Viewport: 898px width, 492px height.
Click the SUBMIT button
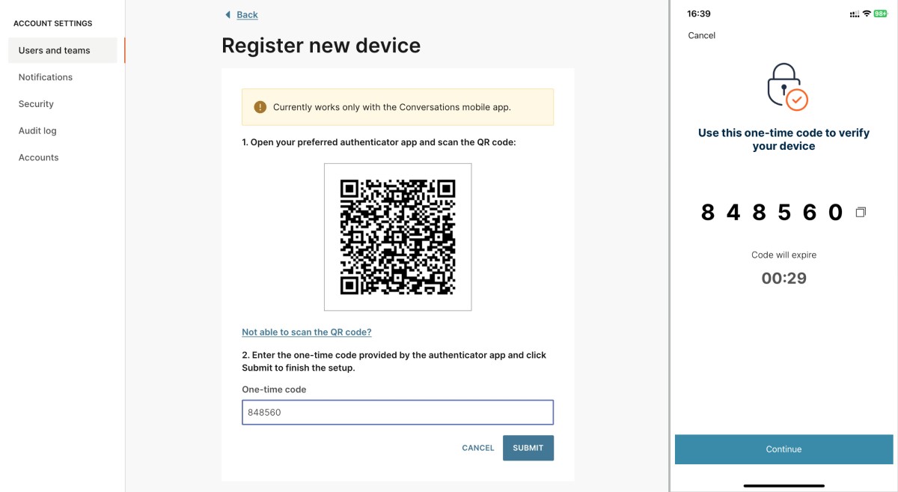528,448
